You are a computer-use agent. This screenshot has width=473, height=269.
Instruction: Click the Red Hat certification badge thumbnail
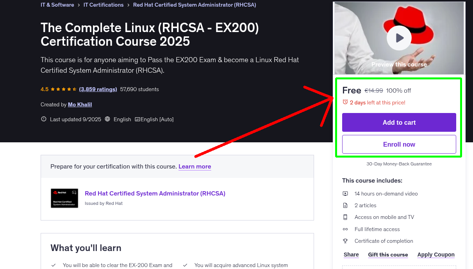pyautogui.click(x=64, y=198)
